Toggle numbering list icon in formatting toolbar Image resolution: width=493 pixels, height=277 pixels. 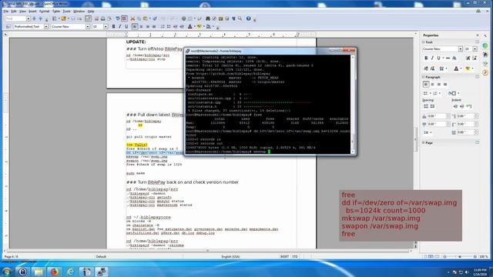[x=163, y=27]
